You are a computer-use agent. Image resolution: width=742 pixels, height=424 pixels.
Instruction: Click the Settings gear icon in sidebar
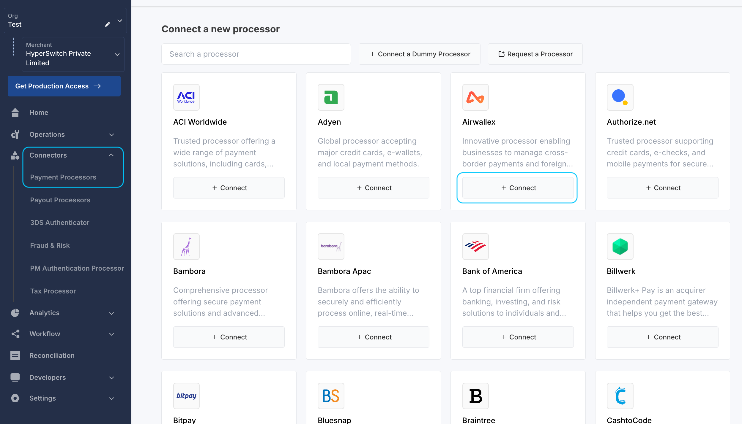click(x=15, y=398)
